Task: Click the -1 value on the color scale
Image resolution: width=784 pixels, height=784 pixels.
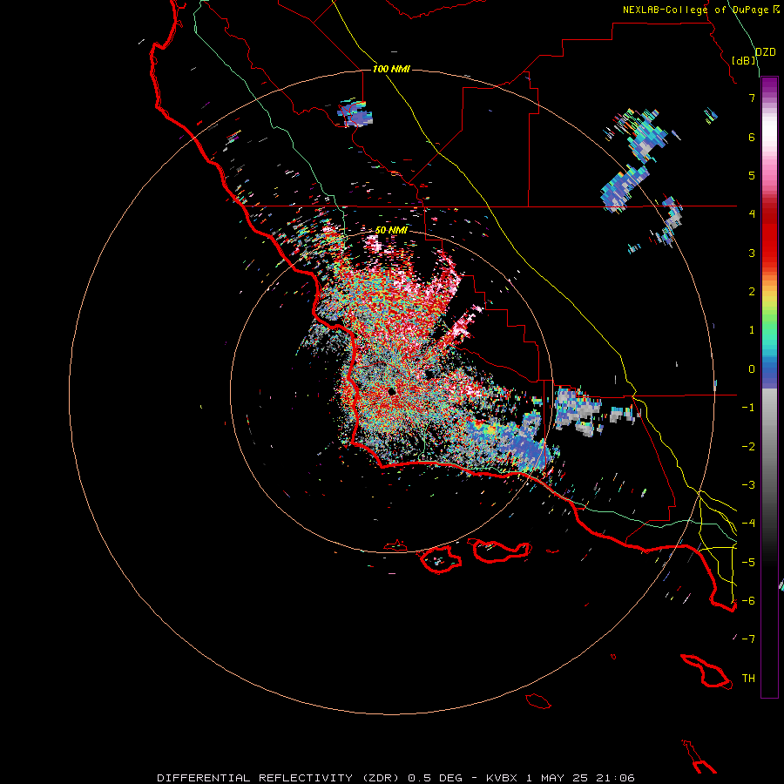Action: 748,408
